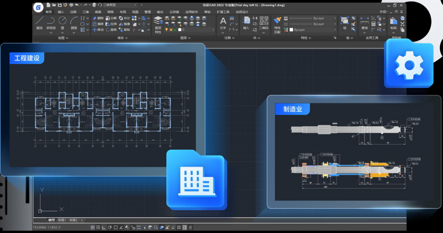Select the 多段线 (Polyline) tool
Screen dimensions: 443x233
pyautogui.click(x=51, y=23)
